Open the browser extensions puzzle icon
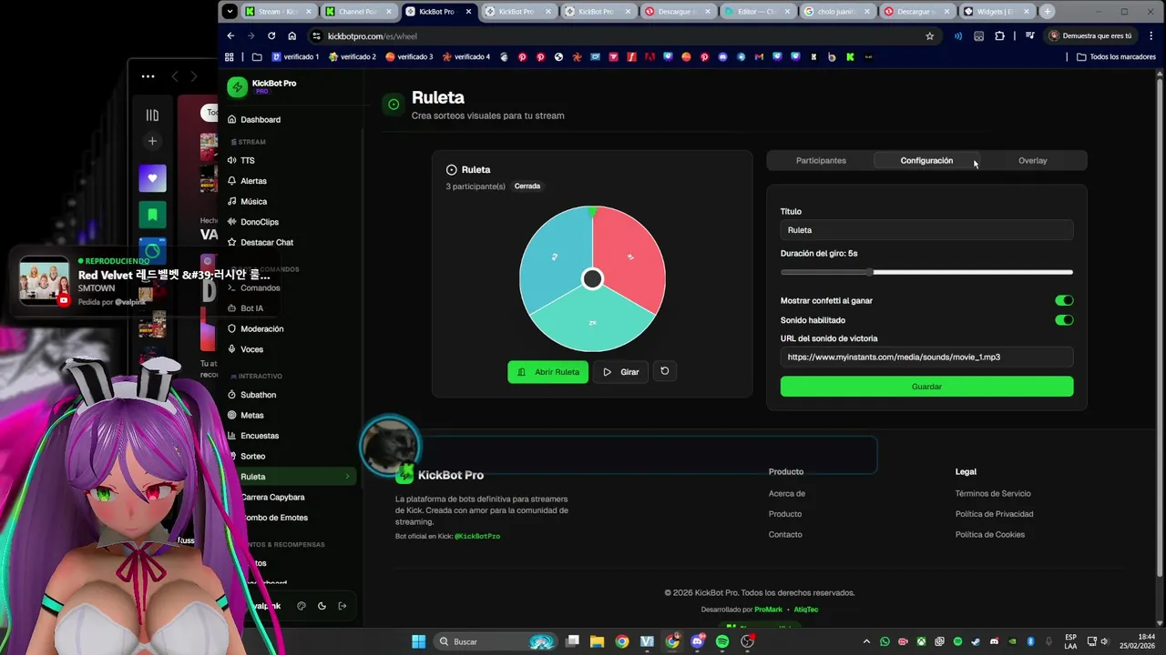Screen dimensions: 1166x655 [999, 35]
